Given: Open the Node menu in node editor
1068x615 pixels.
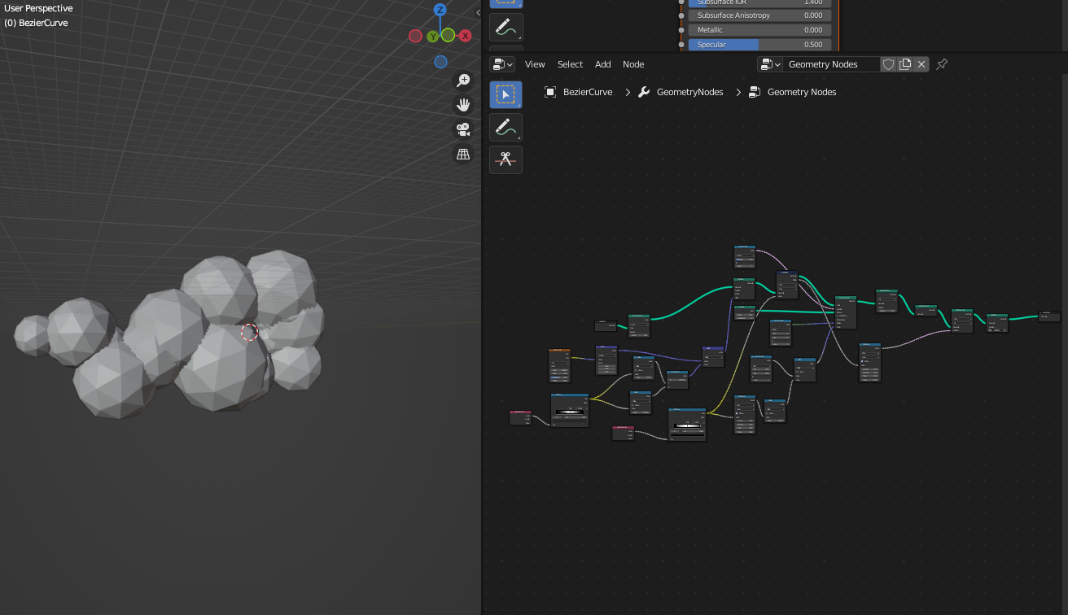Looking at the screenshot, I should [633, 64].
